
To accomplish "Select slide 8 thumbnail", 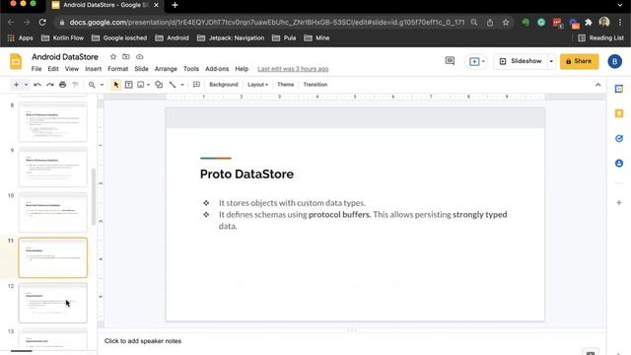I will point(52,121).
